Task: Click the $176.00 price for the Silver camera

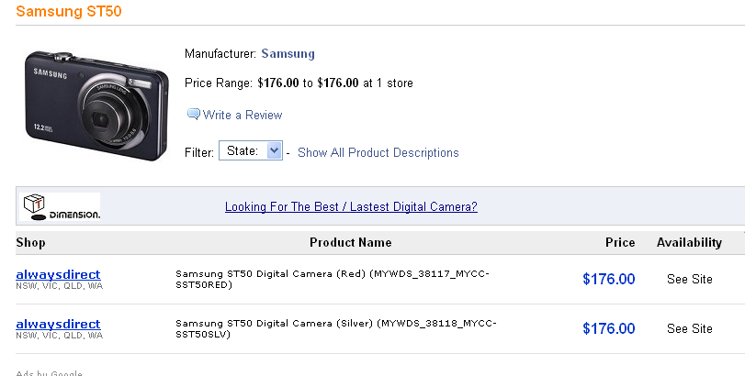Action: click(608, 328)
